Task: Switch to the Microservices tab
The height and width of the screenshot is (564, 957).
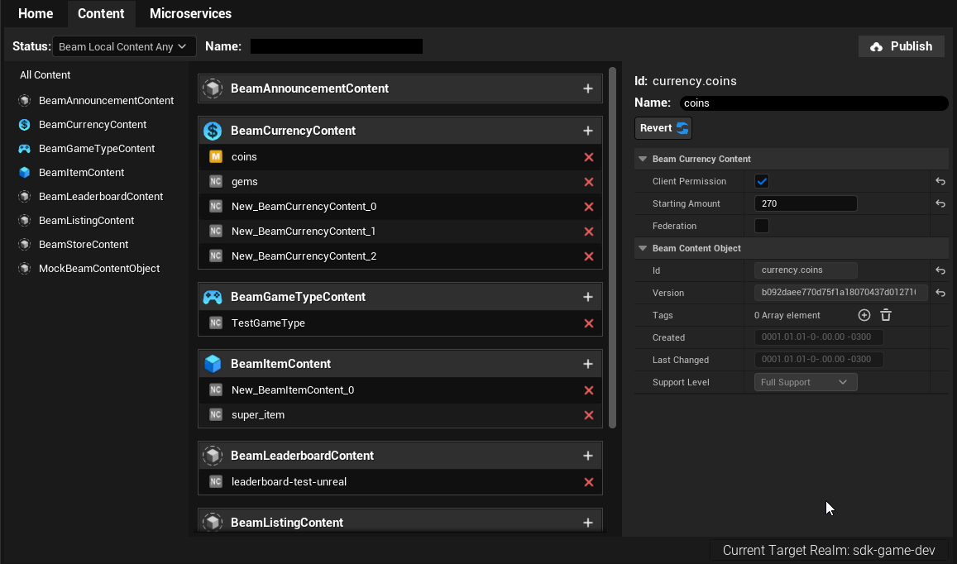Action: click(190, 14)
